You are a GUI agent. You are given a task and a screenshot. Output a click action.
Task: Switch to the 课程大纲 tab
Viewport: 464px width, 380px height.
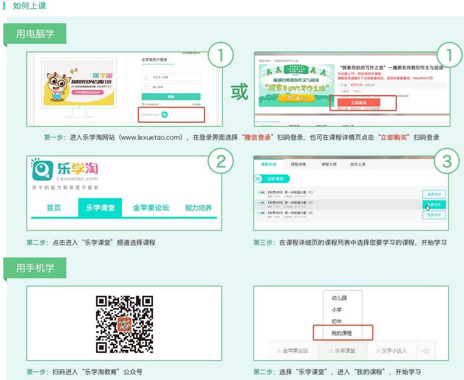pyautogui.click(x=329, y=165)
